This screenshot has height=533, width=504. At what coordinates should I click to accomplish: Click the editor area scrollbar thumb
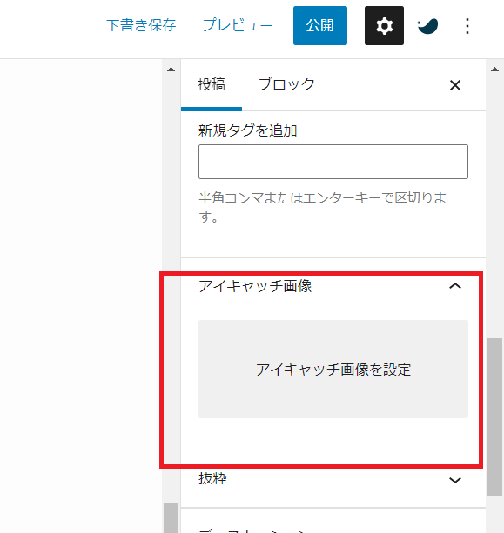tap(171, 518)
